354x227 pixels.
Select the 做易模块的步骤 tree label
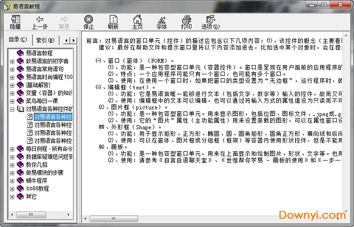coord(45,173)
